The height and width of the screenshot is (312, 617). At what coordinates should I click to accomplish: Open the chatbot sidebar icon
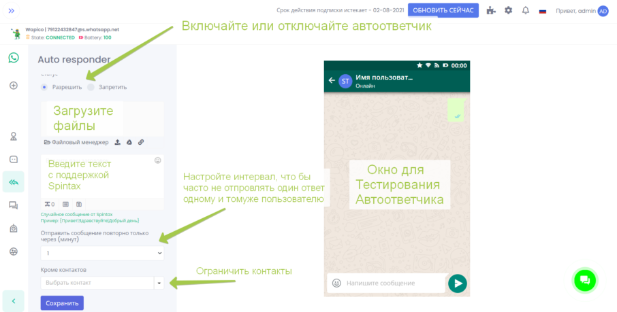(x=14, y=159)
